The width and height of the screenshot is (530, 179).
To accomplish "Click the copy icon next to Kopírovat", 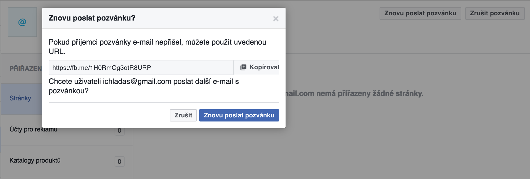I will (x=243, y=67).
